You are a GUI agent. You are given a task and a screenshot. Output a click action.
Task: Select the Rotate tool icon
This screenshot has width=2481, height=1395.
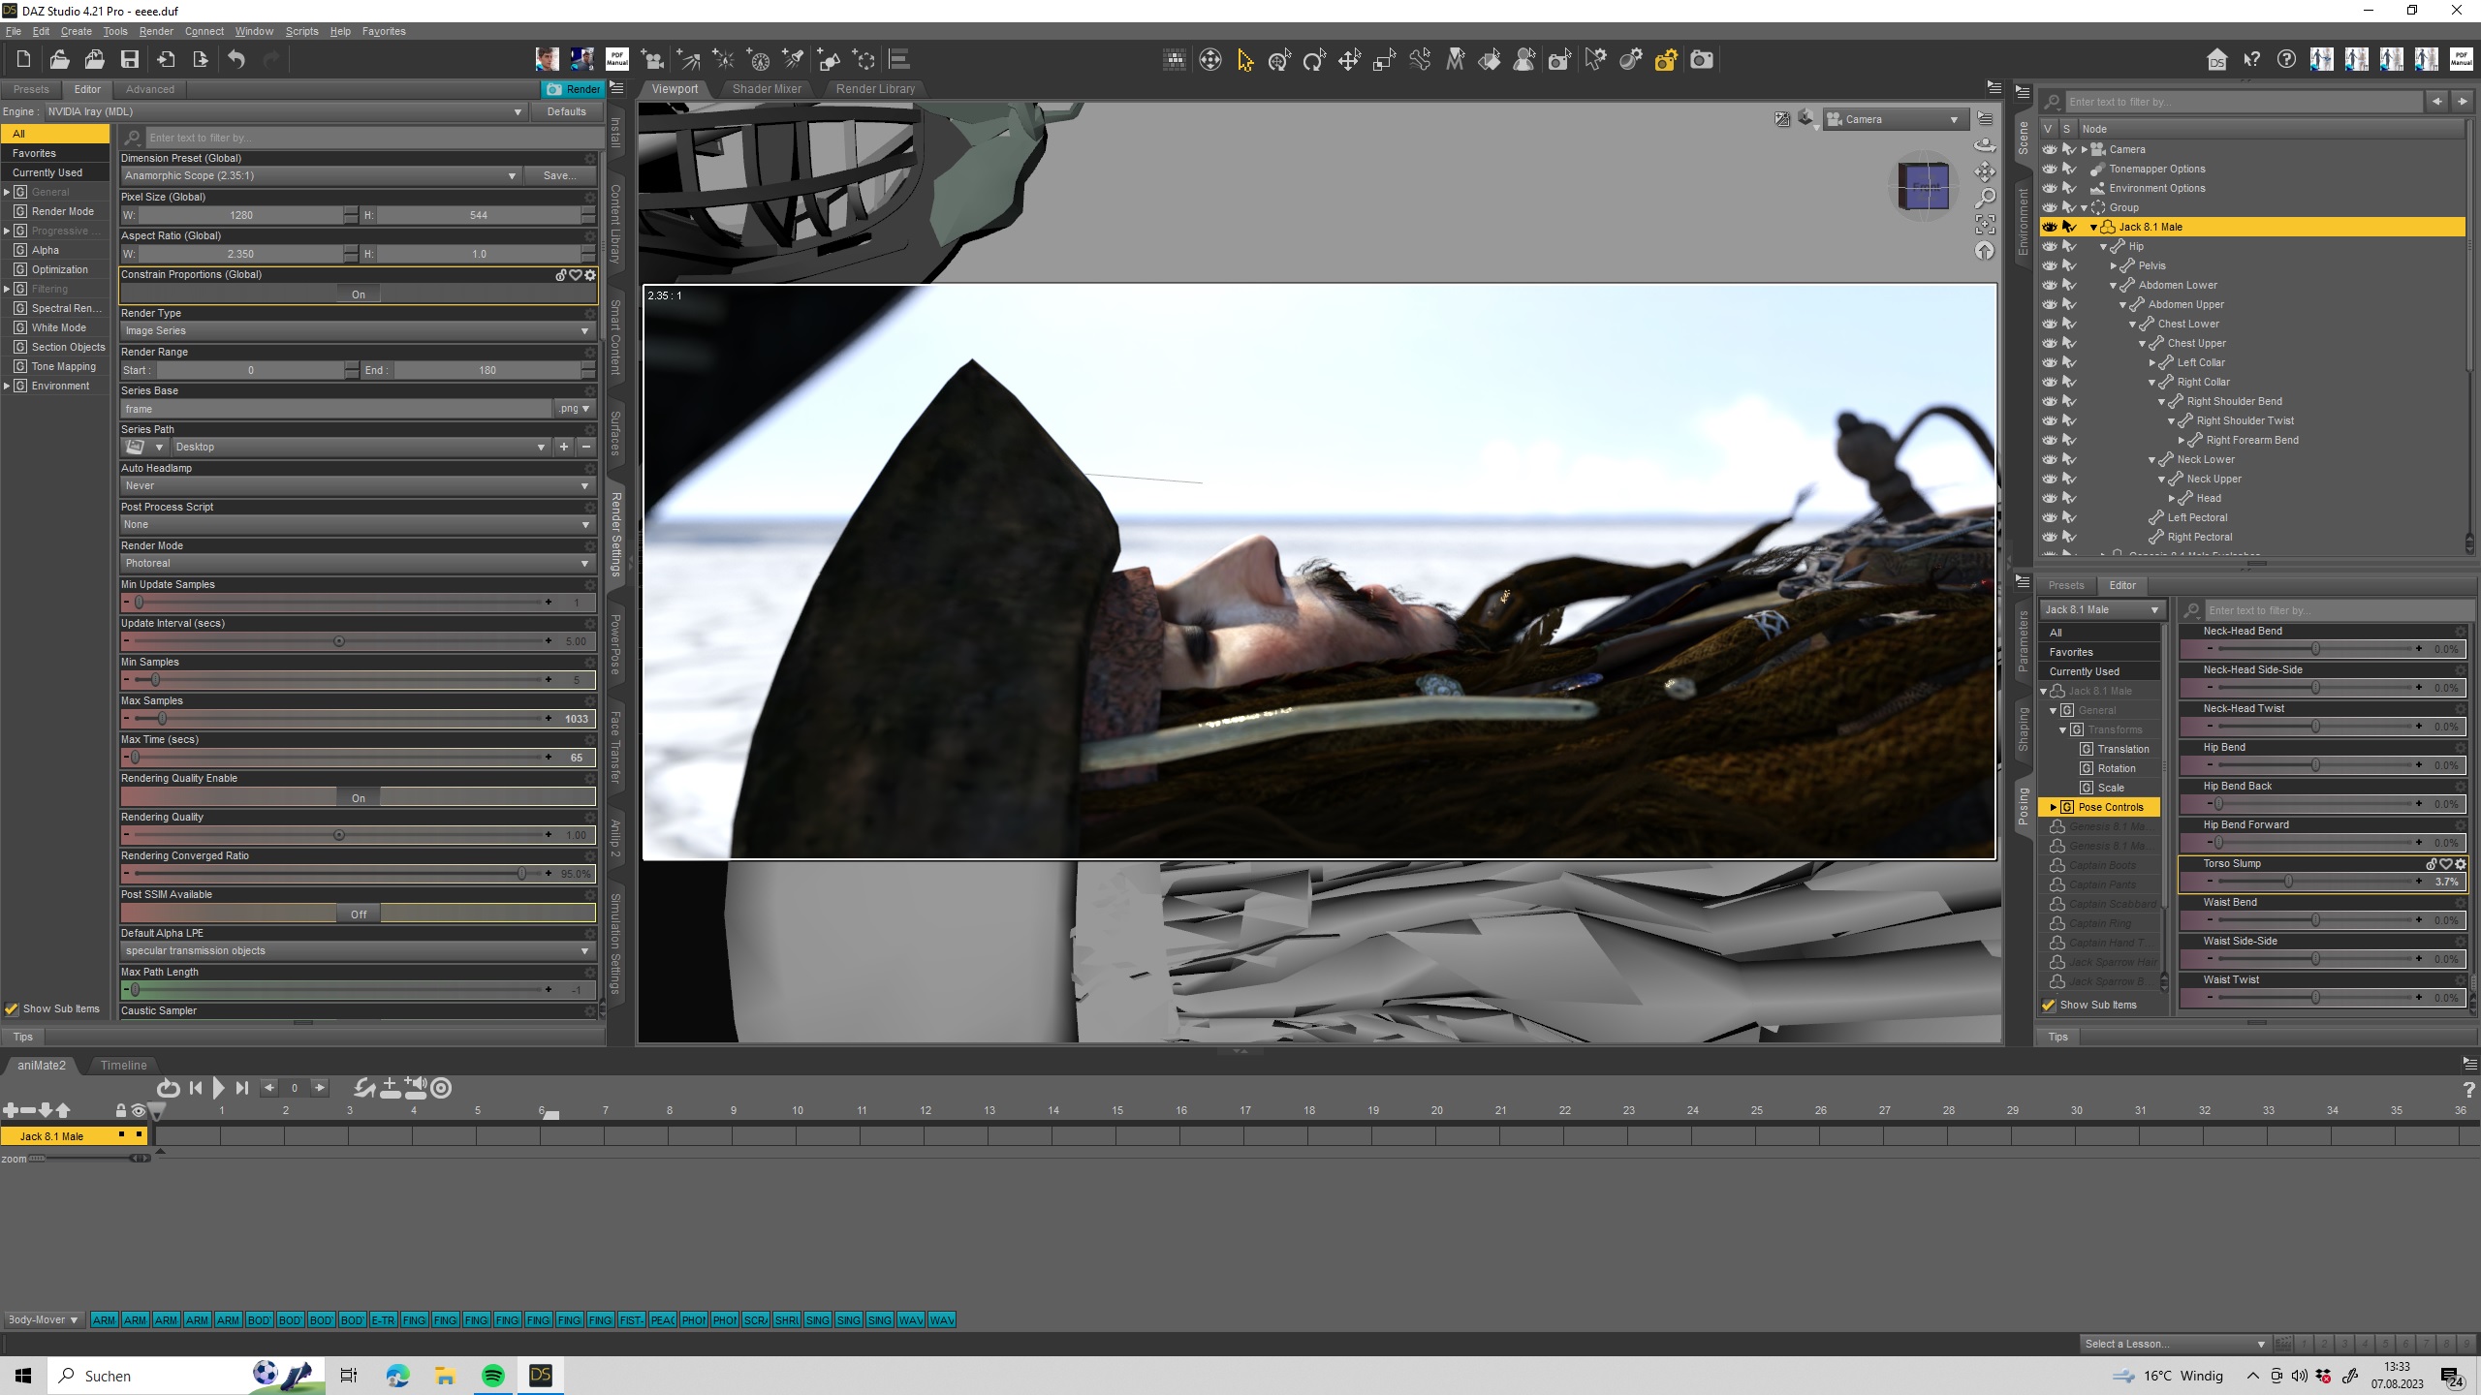[1314, 61]
